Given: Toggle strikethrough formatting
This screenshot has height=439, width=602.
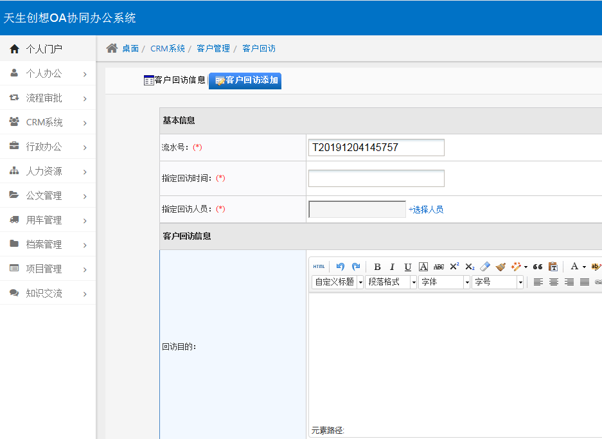Looking at the screenshot, I should 438,267.
